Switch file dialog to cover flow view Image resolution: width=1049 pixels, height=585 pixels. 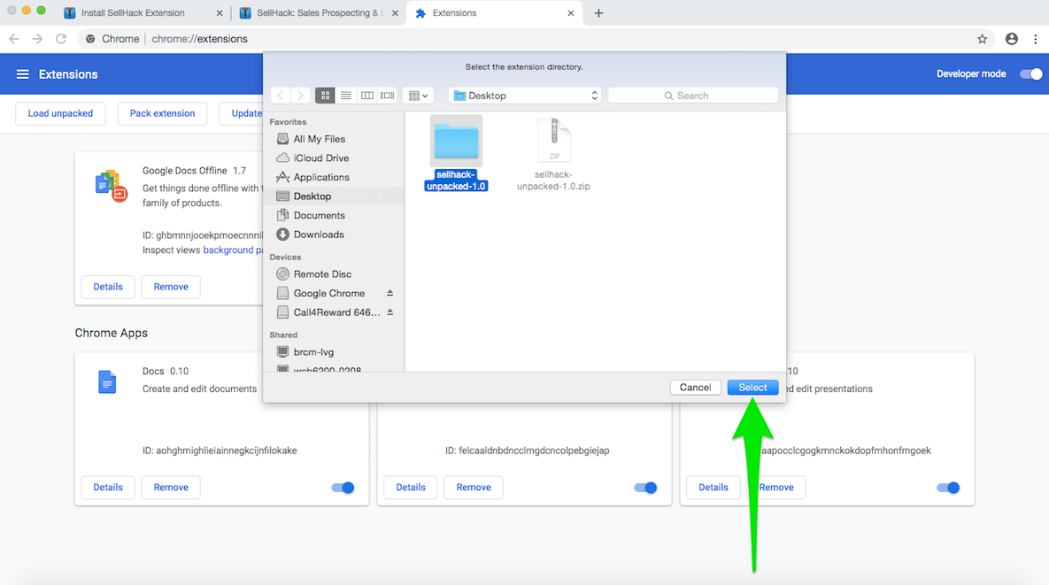(x=388, y=96)
